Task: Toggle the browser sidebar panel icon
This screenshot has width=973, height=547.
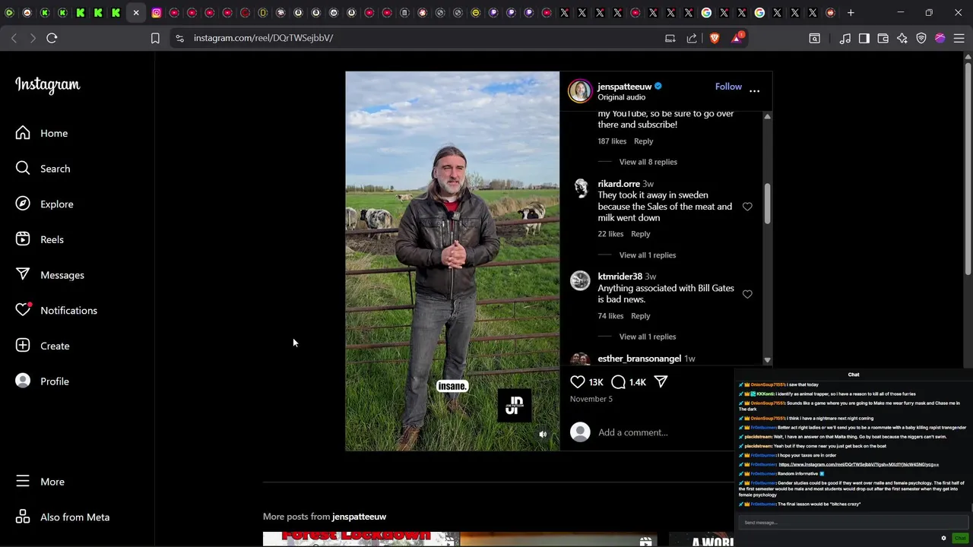Action: (864, 38)
